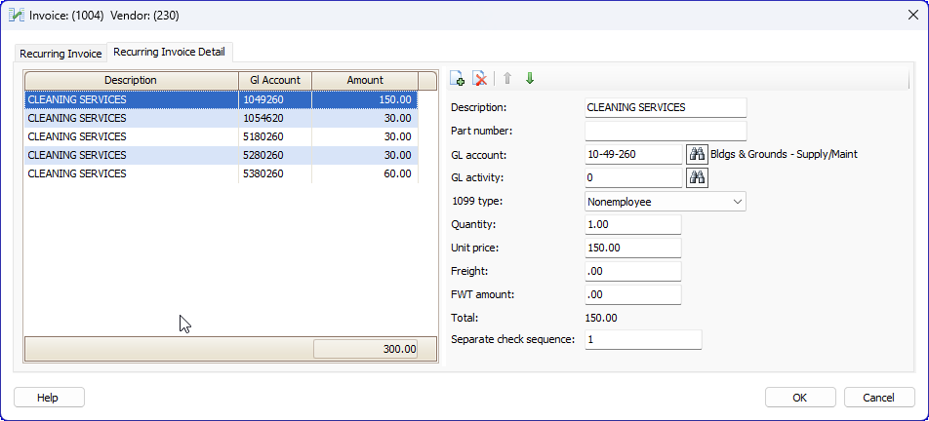
Task: Open GL activity lookup binoculars
Action: tap(697, 177)
